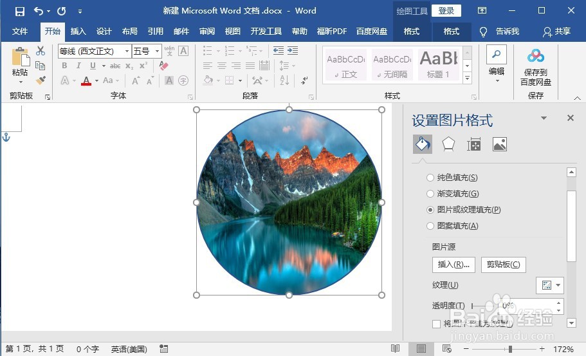
Task: Click the 共享 share button
Action: point(557,32)
